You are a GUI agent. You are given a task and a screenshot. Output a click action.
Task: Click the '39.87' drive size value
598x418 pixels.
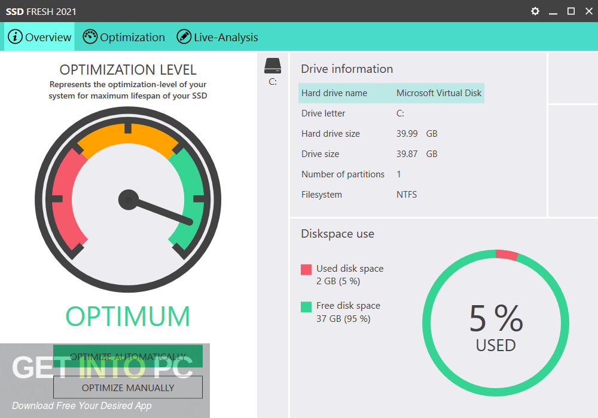point(407,154)
